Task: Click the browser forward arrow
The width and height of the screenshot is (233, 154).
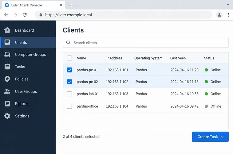Action: [15, 15]
